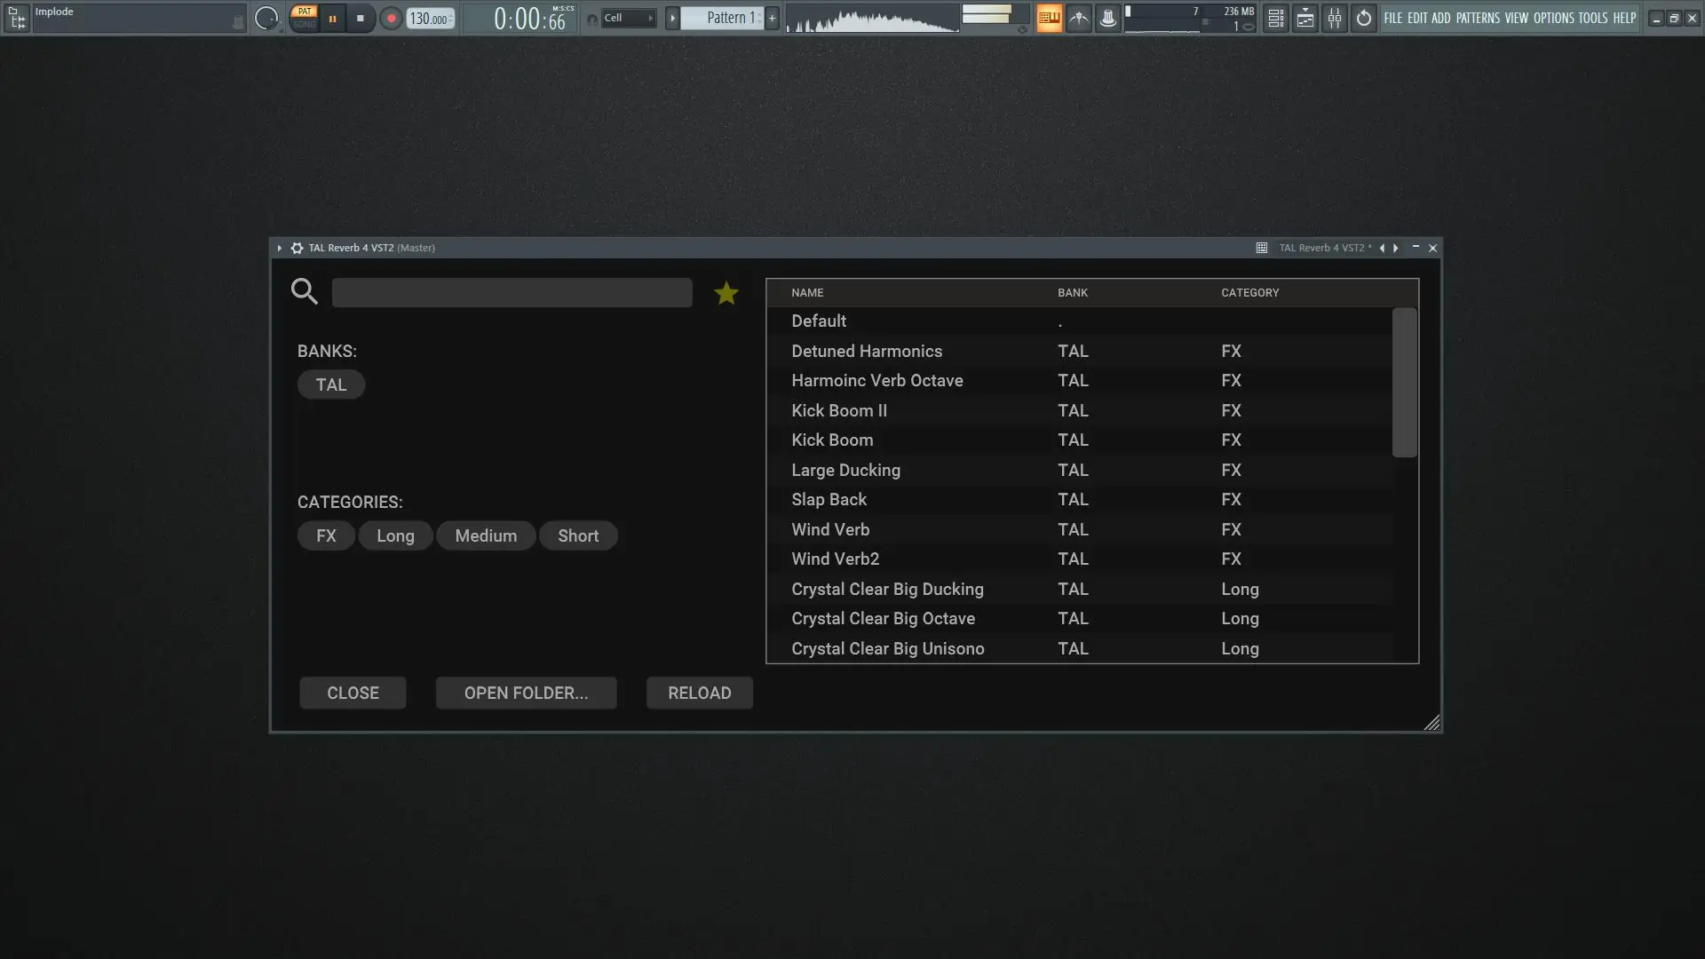Click the search magnifier icon

304,291
